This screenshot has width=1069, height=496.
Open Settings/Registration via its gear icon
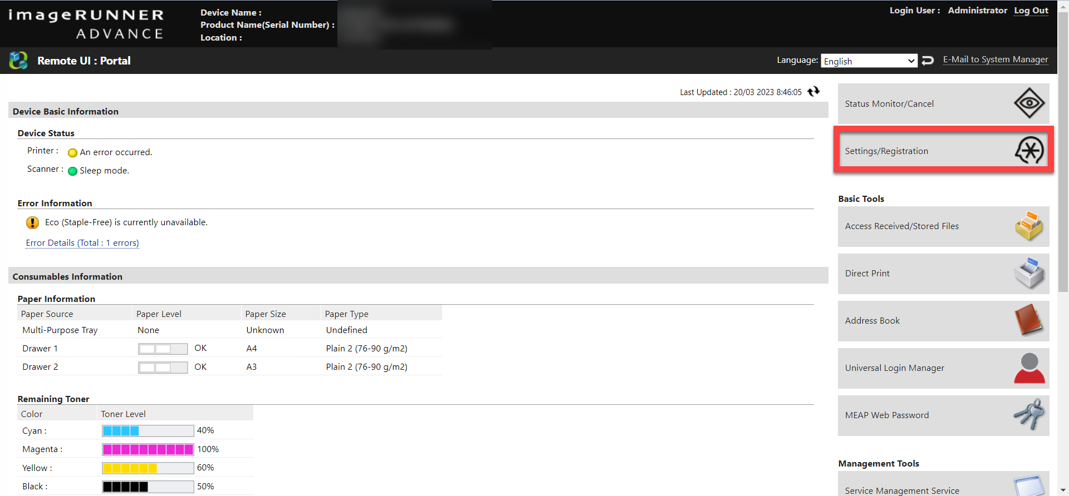pyautogui.click(x=1029, y=151)
